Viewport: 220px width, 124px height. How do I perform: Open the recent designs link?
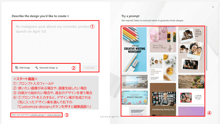pyautogui.click(x=54, y=115)
